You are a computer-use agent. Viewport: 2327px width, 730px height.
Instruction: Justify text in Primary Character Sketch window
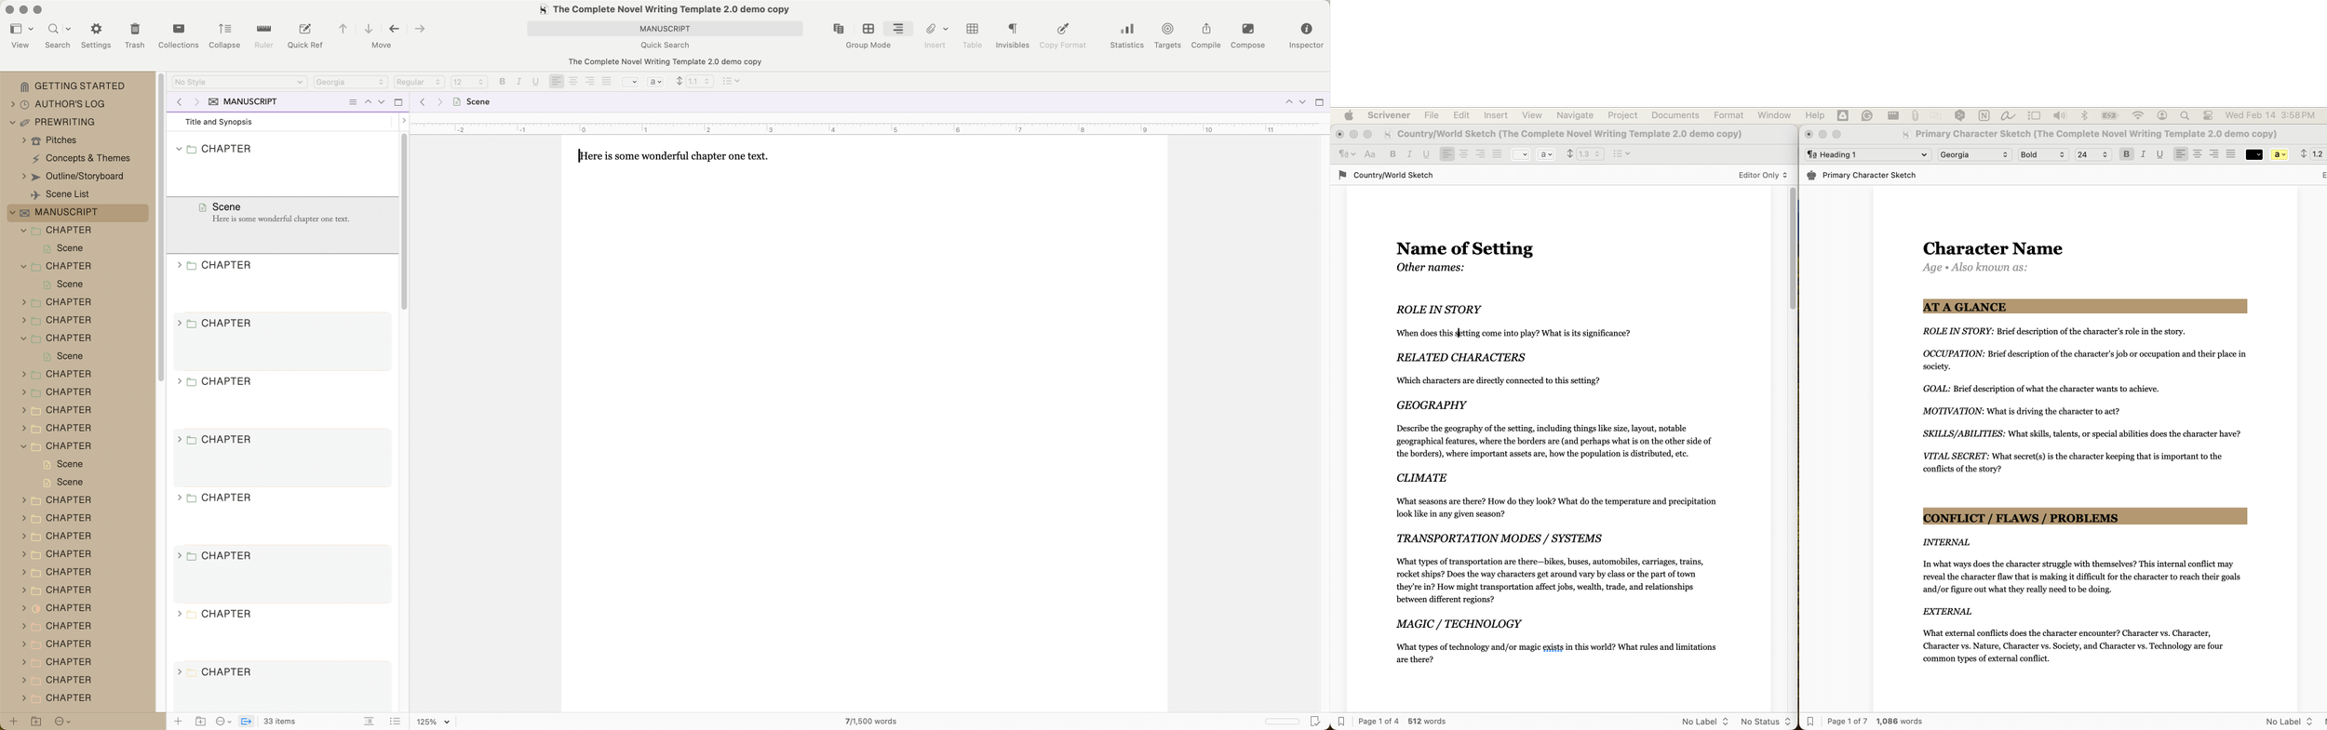click(x=2231, y=155)
